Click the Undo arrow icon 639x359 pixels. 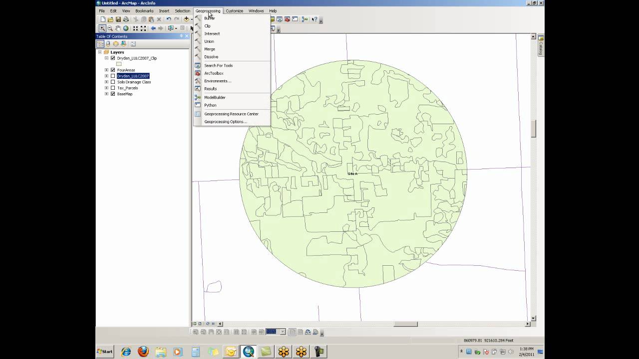click(x=169, y=19)
